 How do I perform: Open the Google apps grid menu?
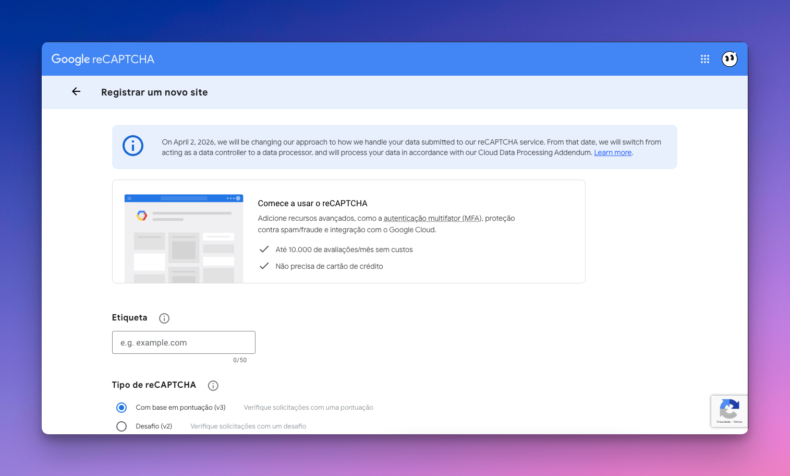704,59
